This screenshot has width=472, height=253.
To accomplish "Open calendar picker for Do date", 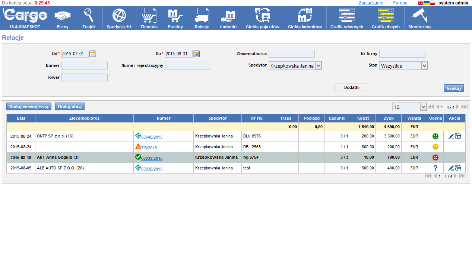I will coord(196,54).
